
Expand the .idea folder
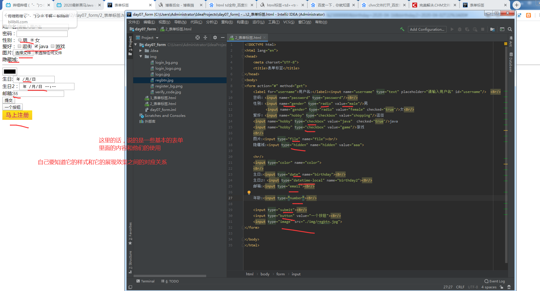(x=141, y=50)
